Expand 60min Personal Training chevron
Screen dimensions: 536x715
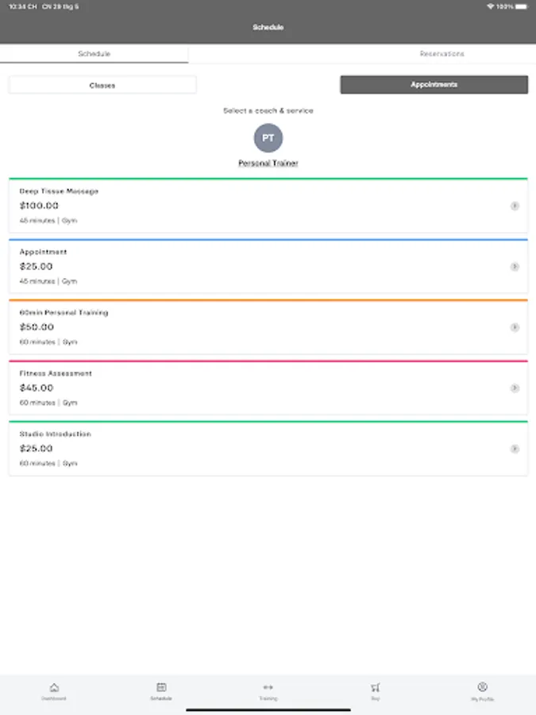point(515,327)
